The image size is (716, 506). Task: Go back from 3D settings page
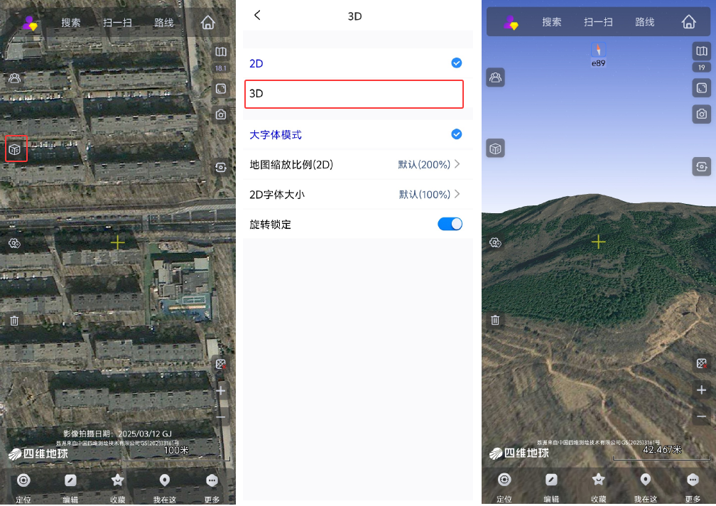point(258,16)
